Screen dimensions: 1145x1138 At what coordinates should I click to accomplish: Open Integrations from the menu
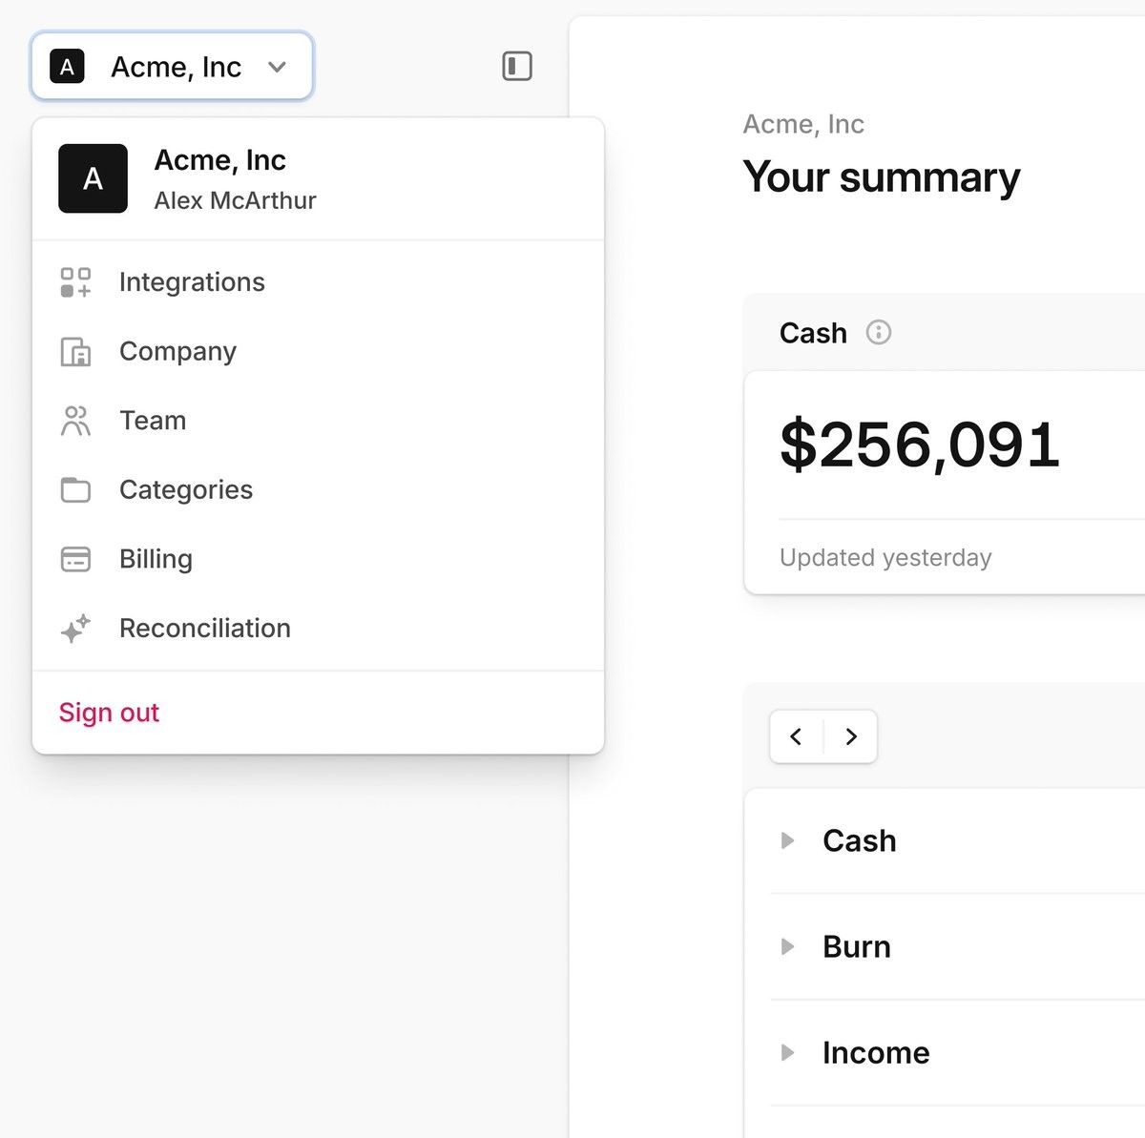[x=192, y=282]
